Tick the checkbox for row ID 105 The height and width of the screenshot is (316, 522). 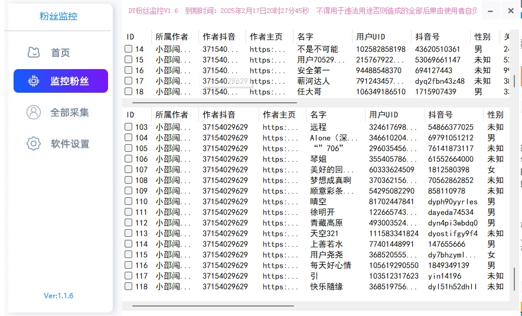pyautogui.click(x=129, y=148)
